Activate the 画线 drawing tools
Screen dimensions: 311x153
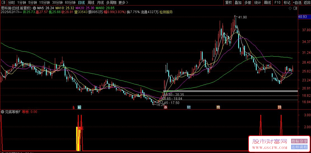[267, 2]
